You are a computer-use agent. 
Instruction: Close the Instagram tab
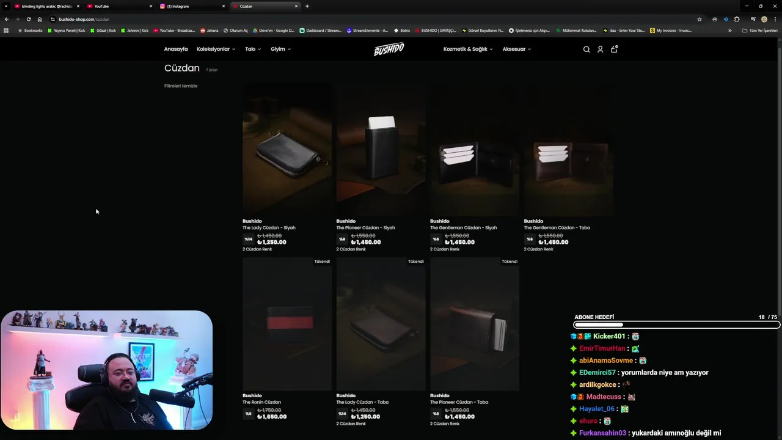[x=224, y=6]
